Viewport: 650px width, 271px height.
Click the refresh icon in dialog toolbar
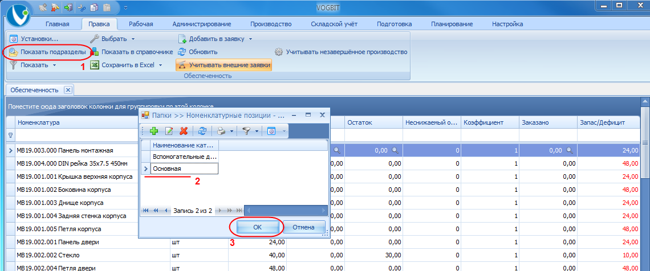202,131
